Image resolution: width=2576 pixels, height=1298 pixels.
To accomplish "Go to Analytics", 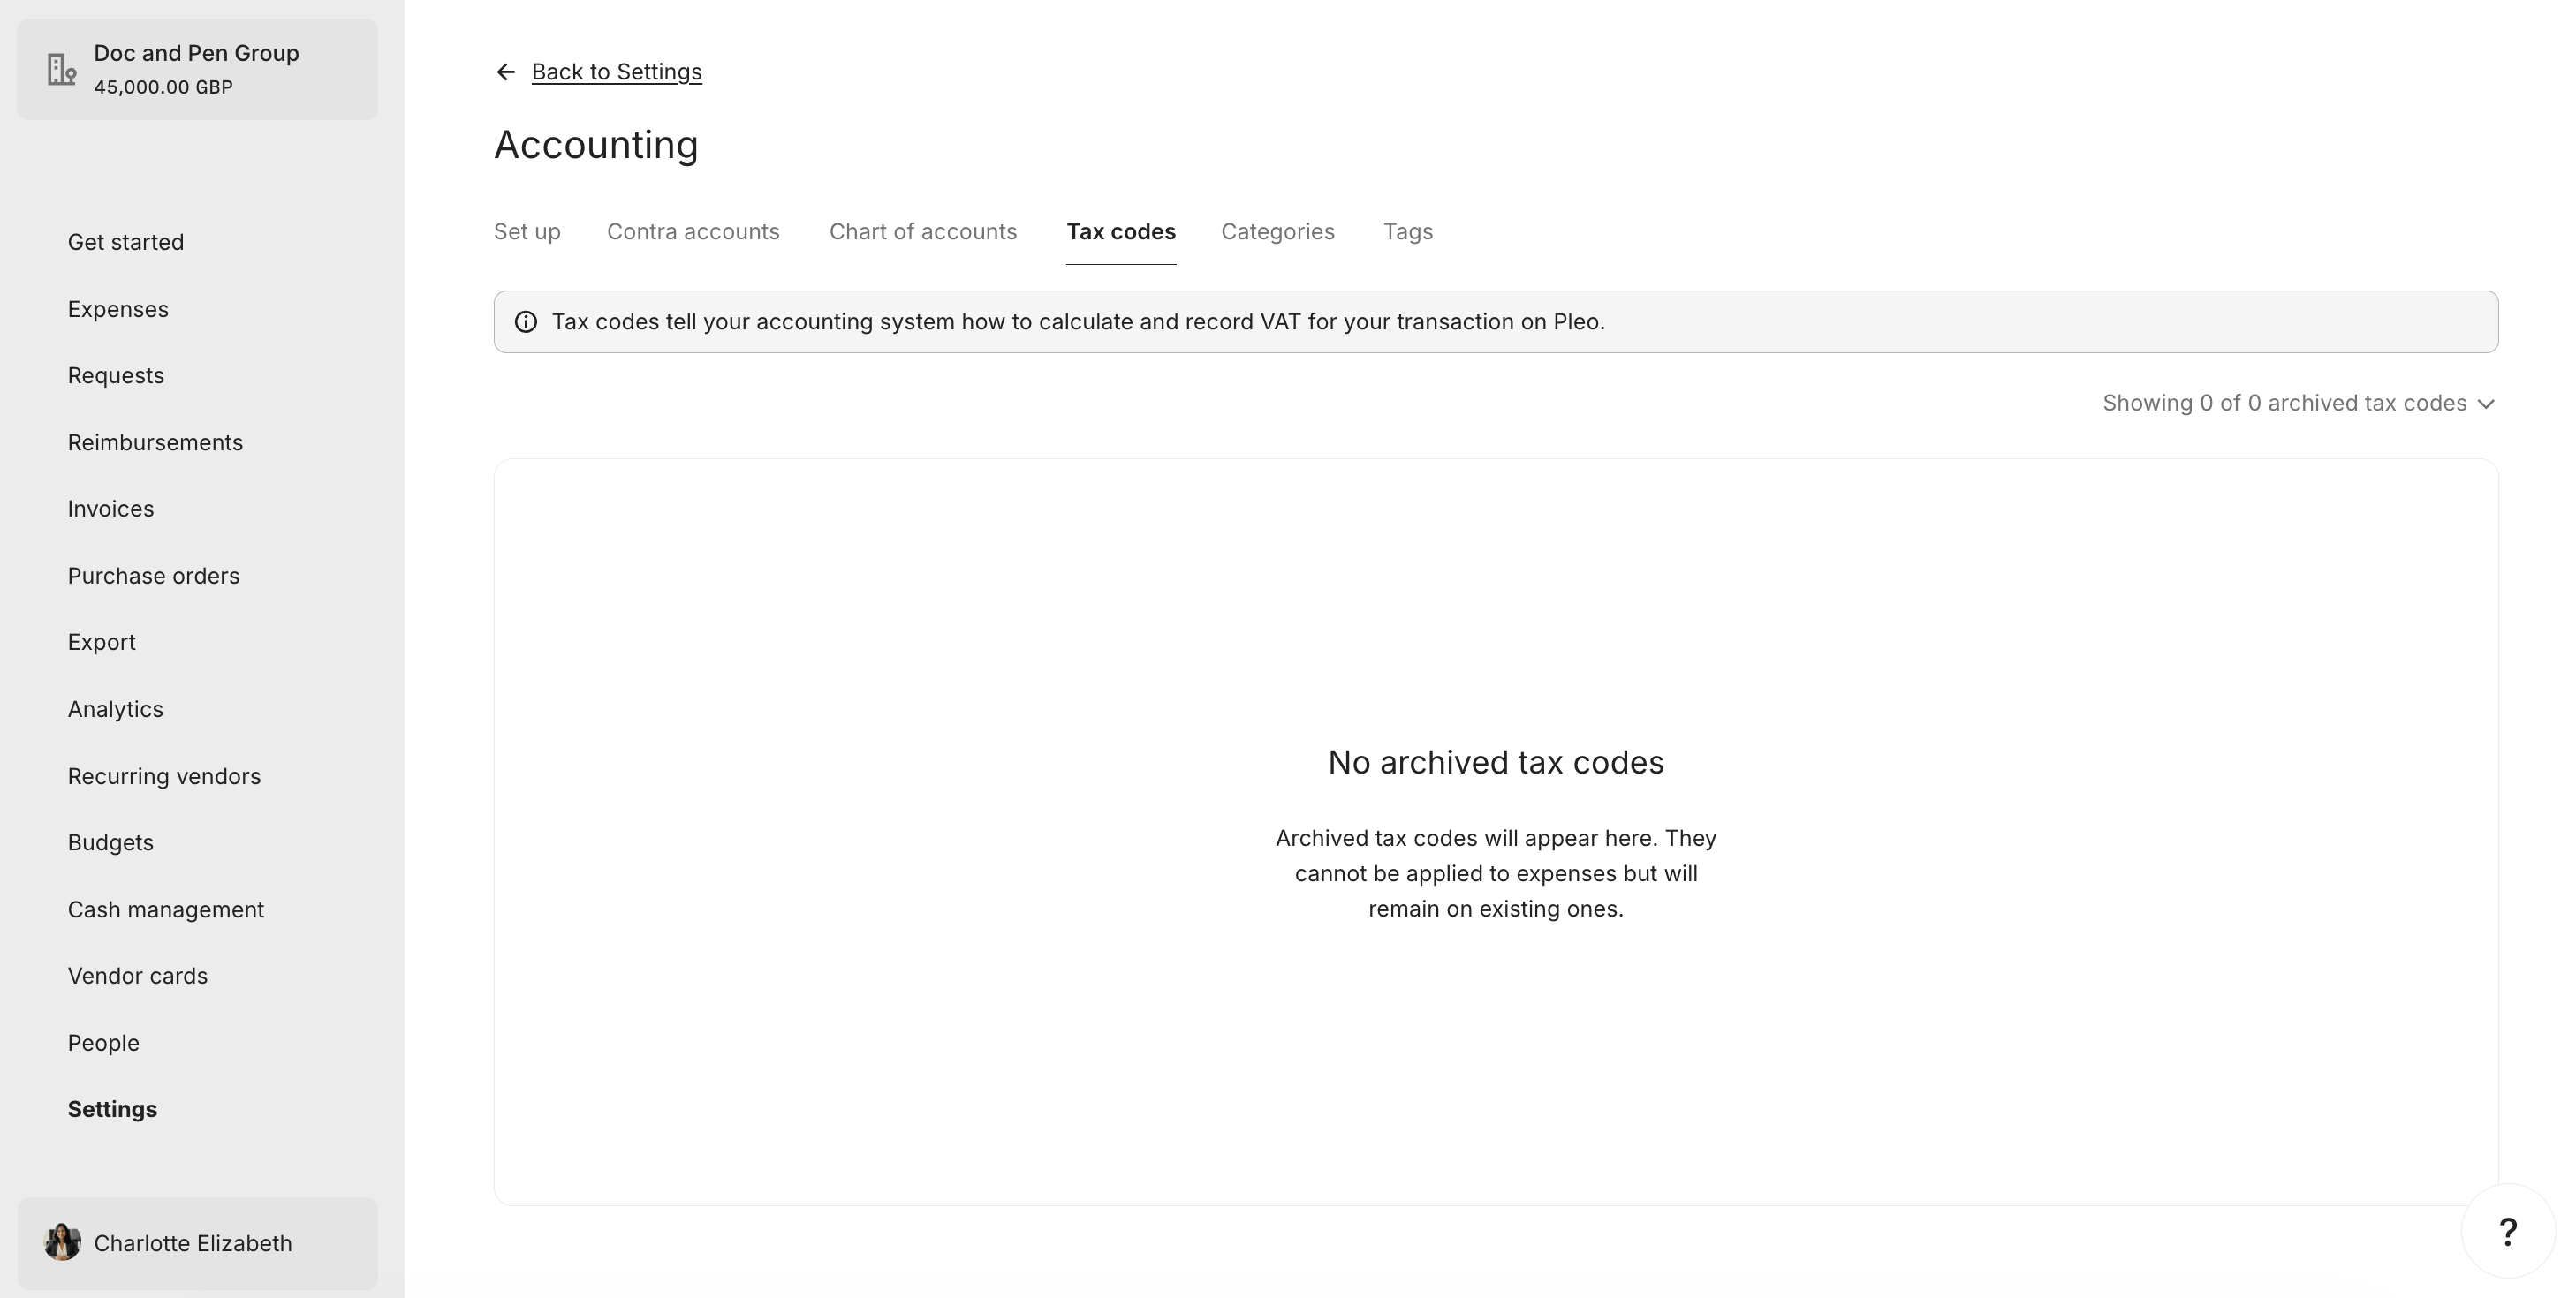I will 116,709.
